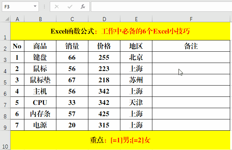232x150 pixels.
Task: Click the Select All corner triangle
Action: click(x=7, y=19)
